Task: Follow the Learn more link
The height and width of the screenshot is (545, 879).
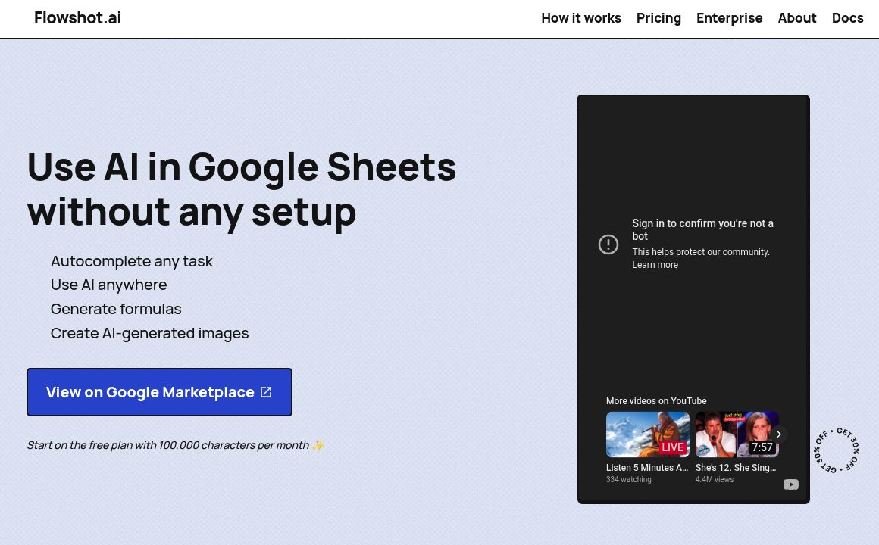Action: pos(655,265)
